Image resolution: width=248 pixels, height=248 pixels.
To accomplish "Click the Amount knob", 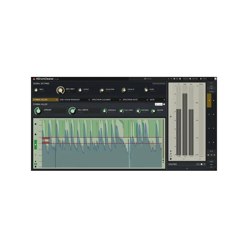I will [38, 111].
